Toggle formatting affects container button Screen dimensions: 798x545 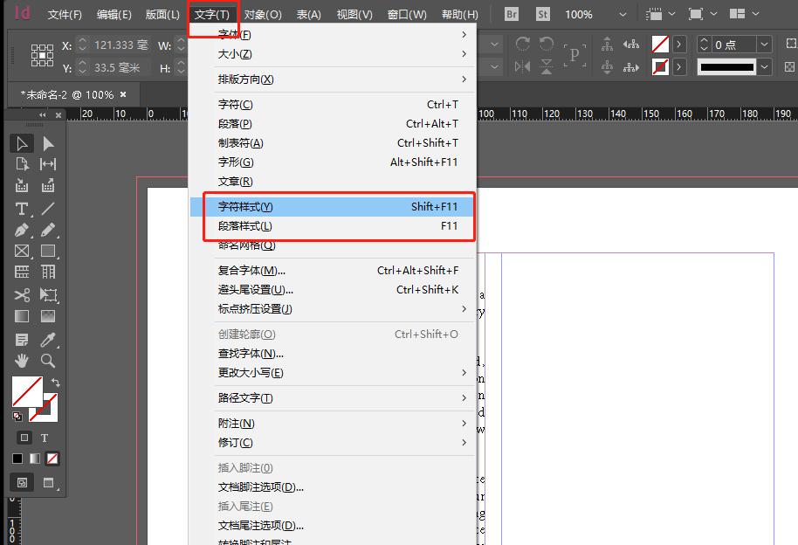[24, 438]
